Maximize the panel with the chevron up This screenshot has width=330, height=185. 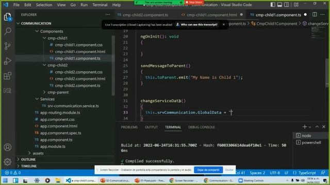tap(317, 127)
